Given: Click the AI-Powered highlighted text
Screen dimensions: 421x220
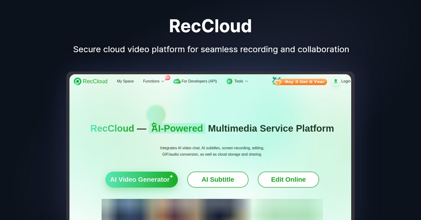Looking at the screenshot, I should (x=177, y=128).
